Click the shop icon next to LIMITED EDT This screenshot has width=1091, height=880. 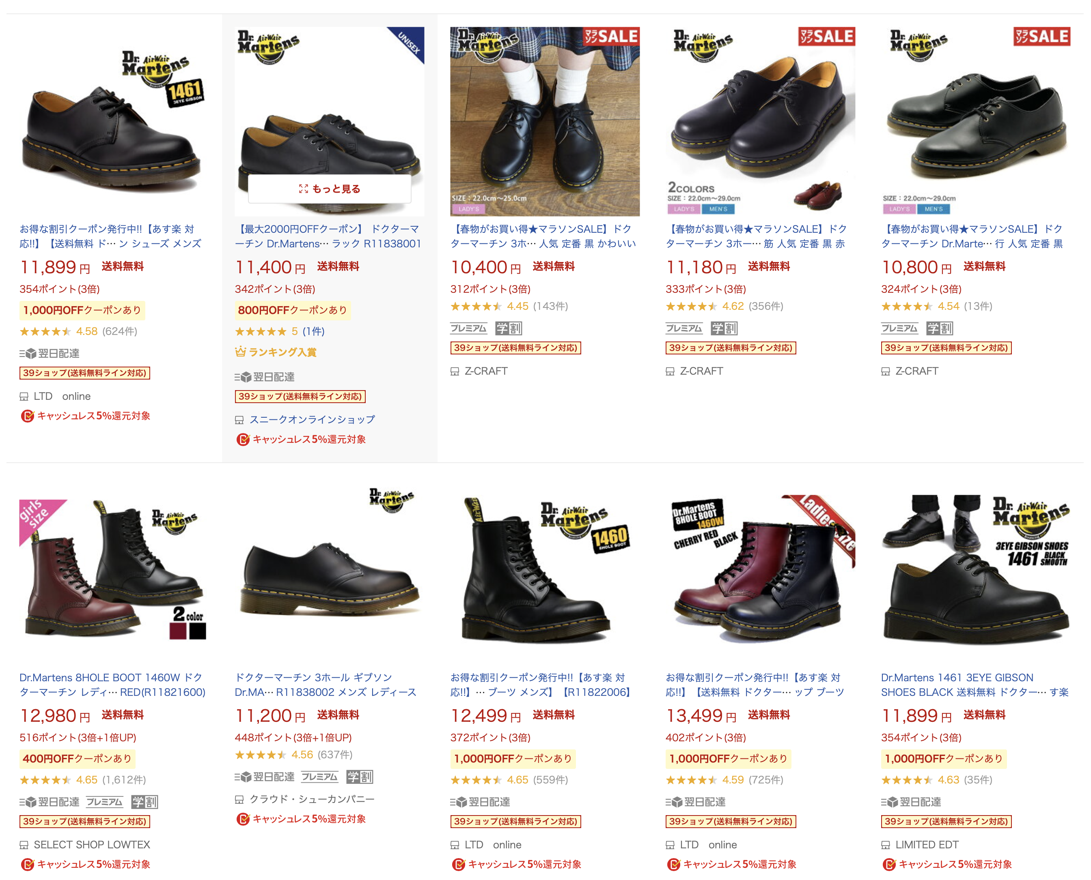(886, 844)
